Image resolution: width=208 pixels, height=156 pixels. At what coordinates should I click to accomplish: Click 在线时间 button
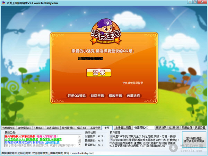[x=174, y=128]
